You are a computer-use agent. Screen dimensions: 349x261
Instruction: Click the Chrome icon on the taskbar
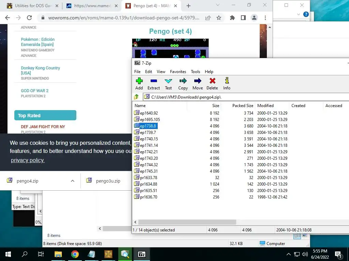(75, 254)
